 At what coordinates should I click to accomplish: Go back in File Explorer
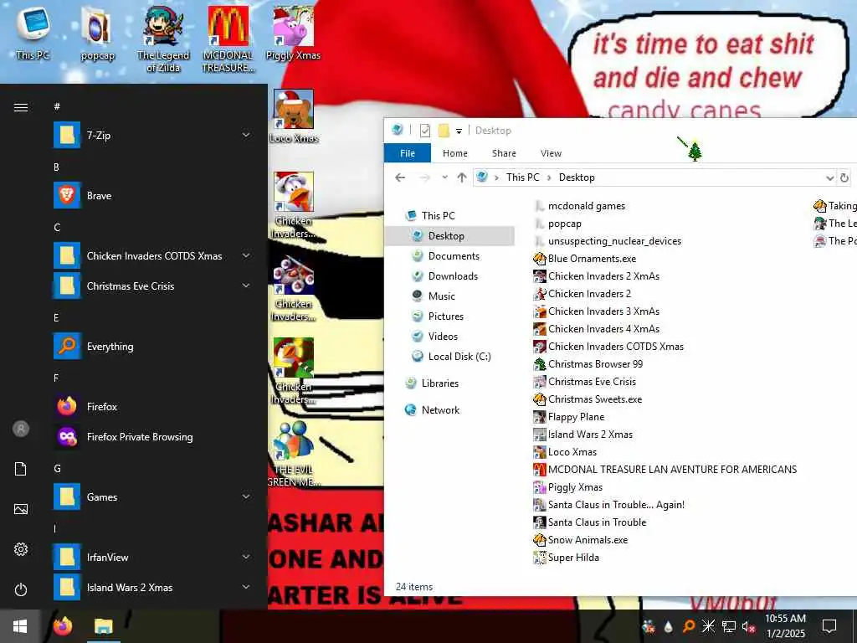pyautogui.click(x=400, y=177)
